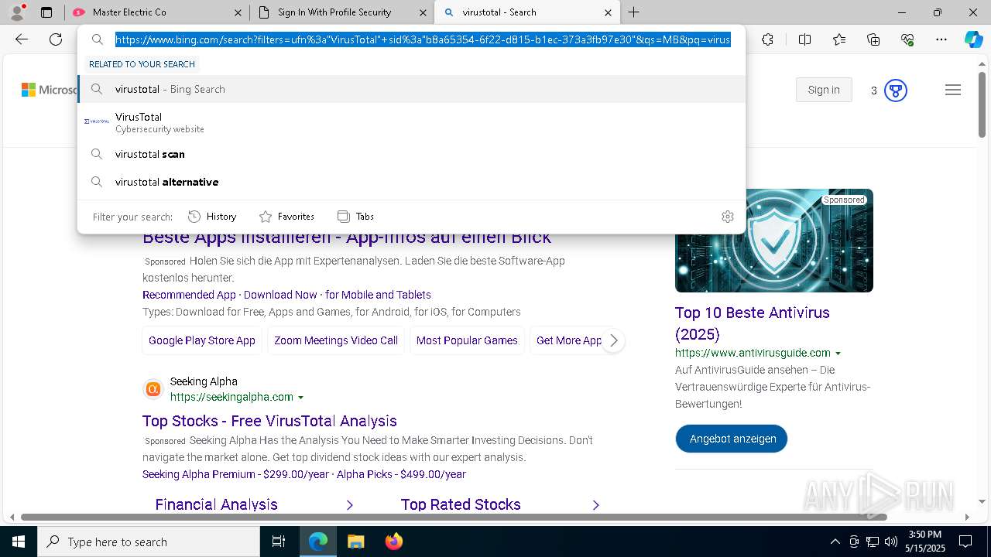Switch to the Master Electric Co tab
Viewport: 991px width, 557px height.
coord(157,12)
